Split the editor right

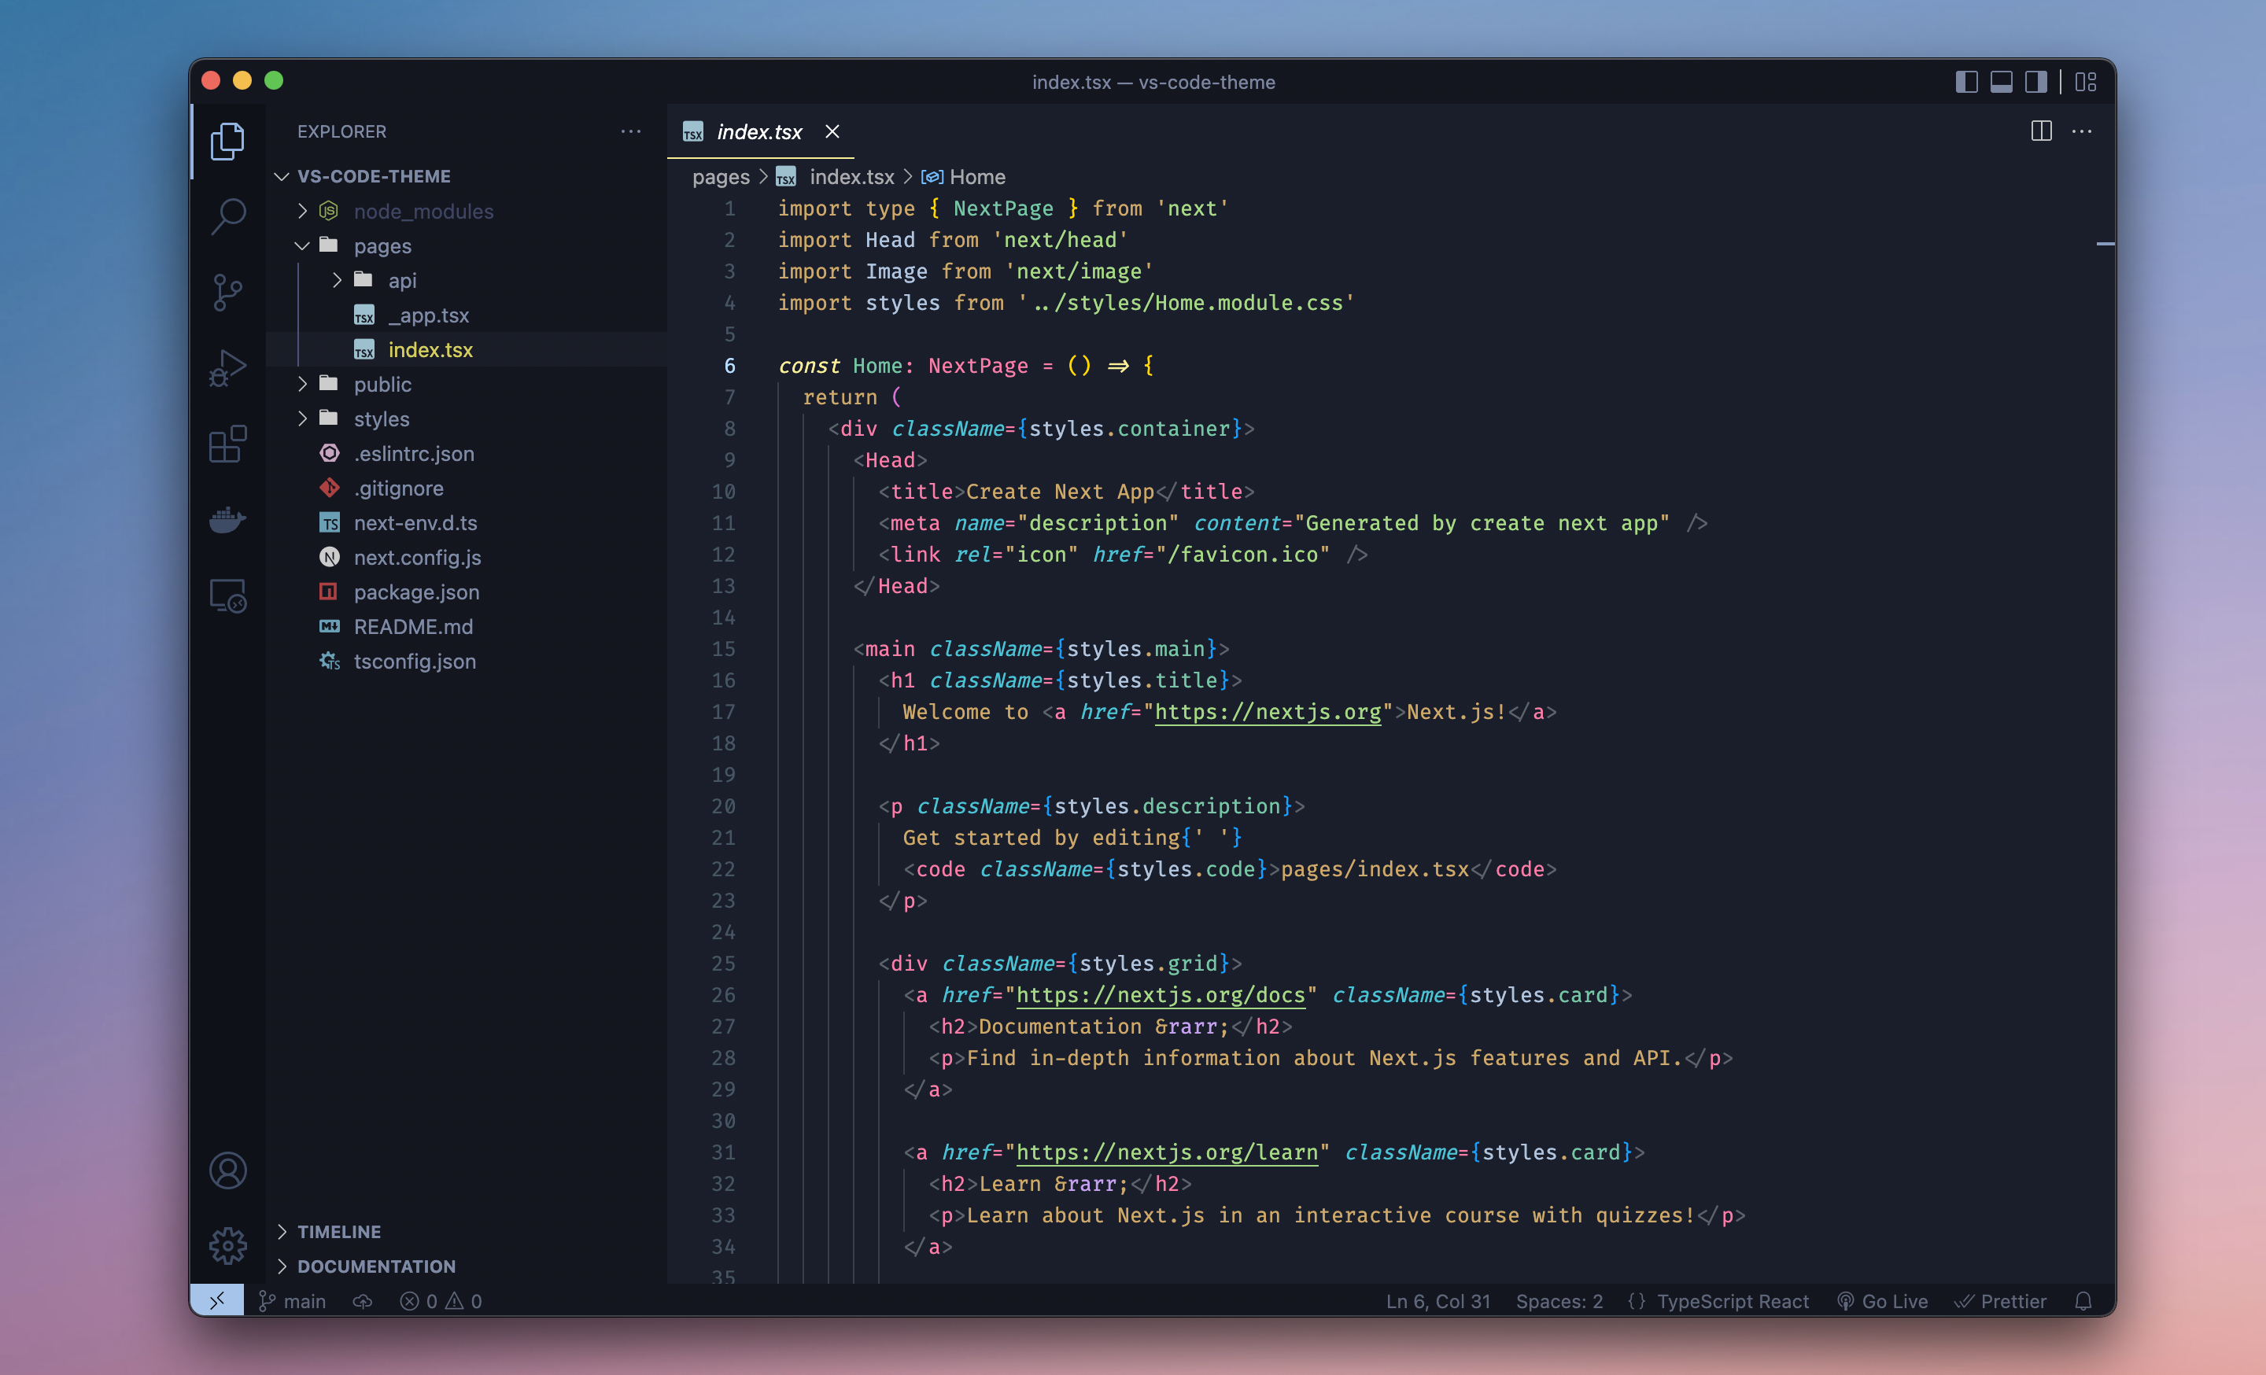[2042, 131]
